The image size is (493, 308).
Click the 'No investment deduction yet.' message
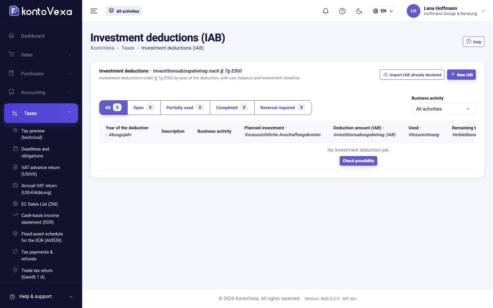358,150
